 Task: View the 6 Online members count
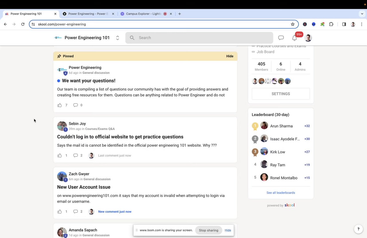tap(281, 66)
